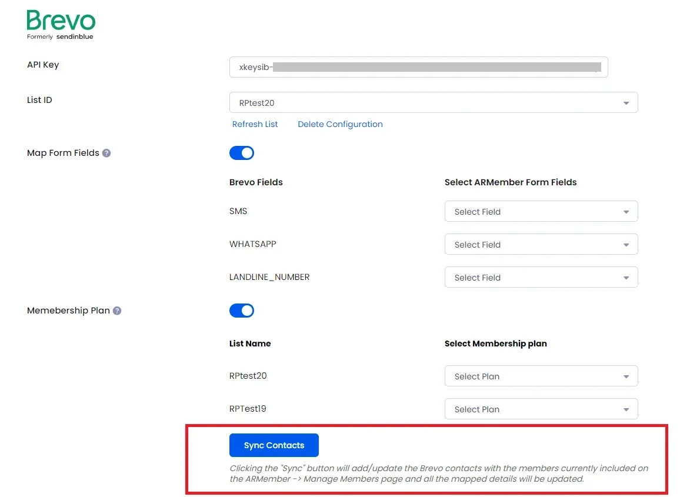This screenshot has width=700, height=497.
Task: Open Select Plan dropdown for RPTest19
Action: (541, 409)
